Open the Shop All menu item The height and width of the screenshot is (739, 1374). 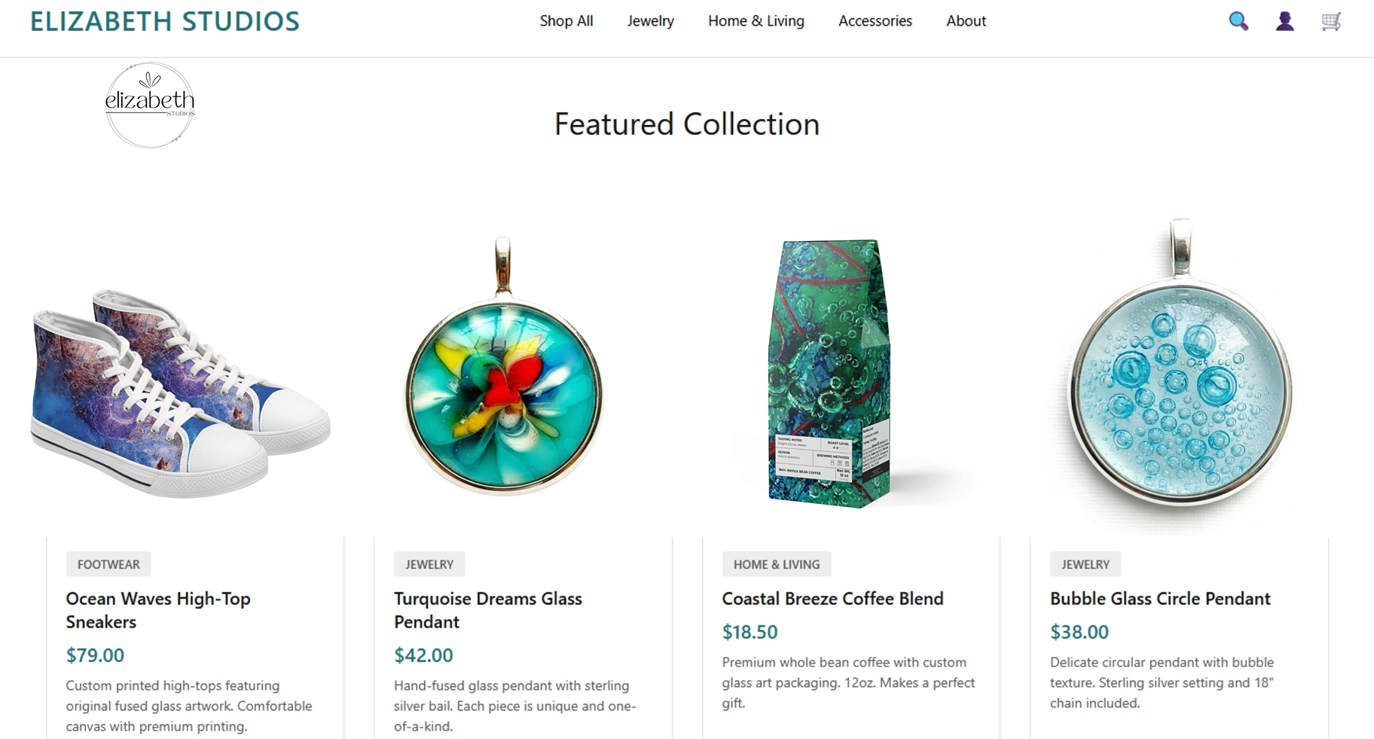566,21
